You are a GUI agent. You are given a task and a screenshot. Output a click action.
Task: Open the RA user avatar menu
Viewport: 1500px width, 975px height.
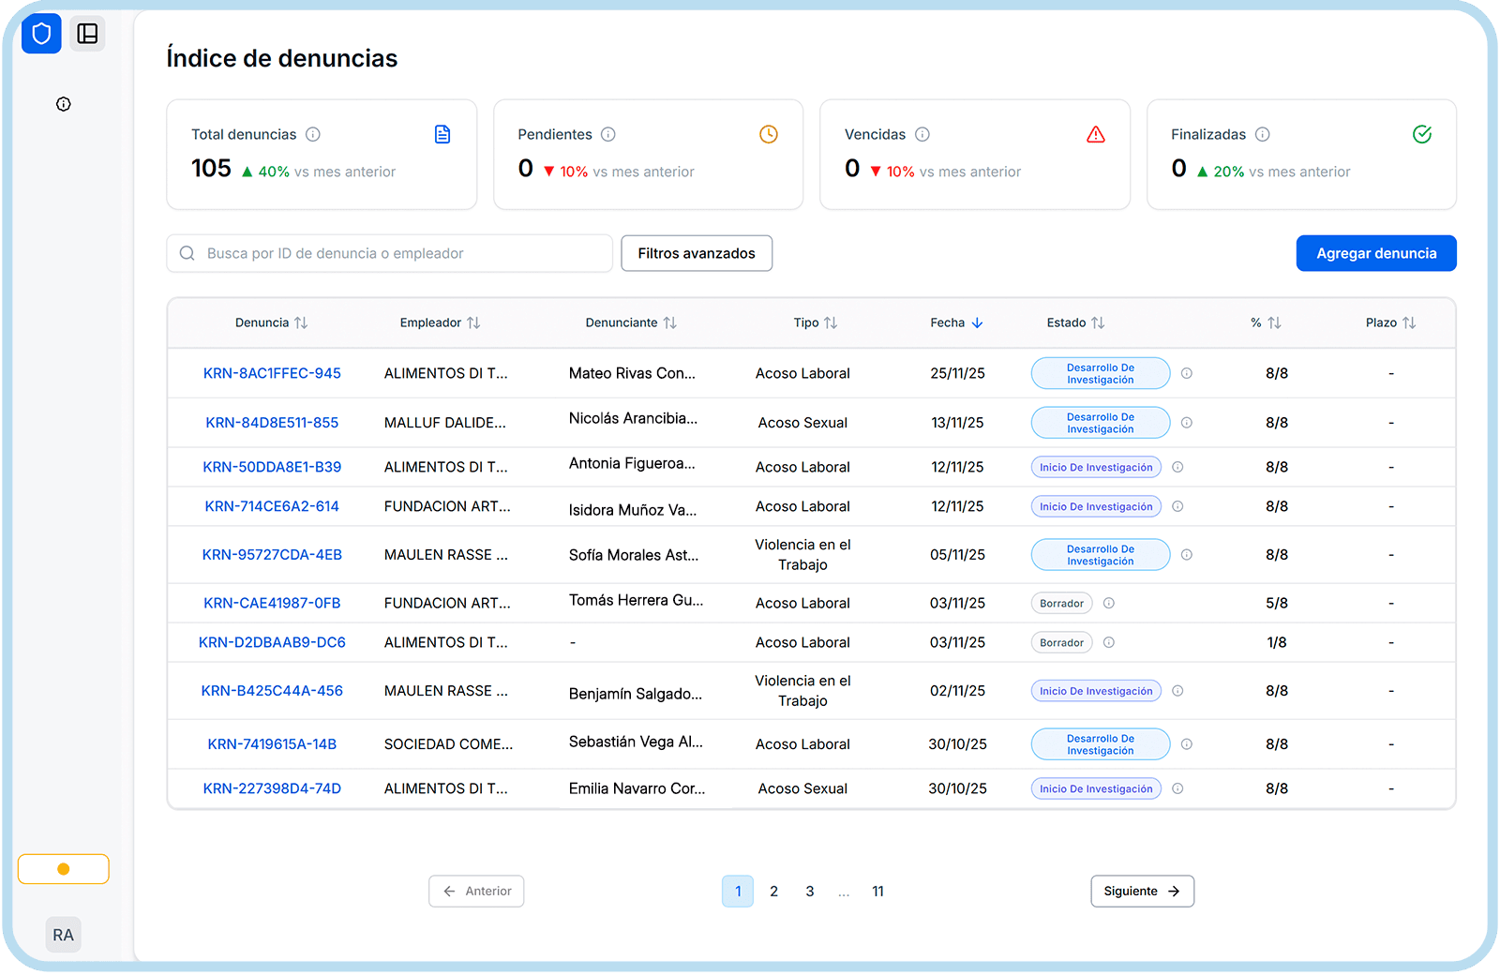coord(63,935)
